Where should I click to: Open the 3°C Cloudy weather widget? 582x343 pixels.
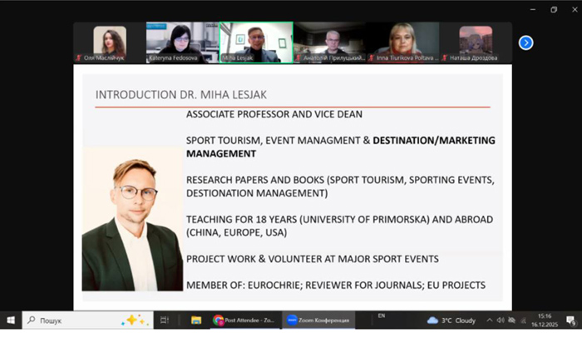point(451,320)
